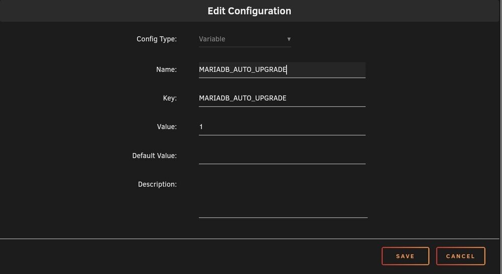Click the Default Value input field

[x=282, y=156]
